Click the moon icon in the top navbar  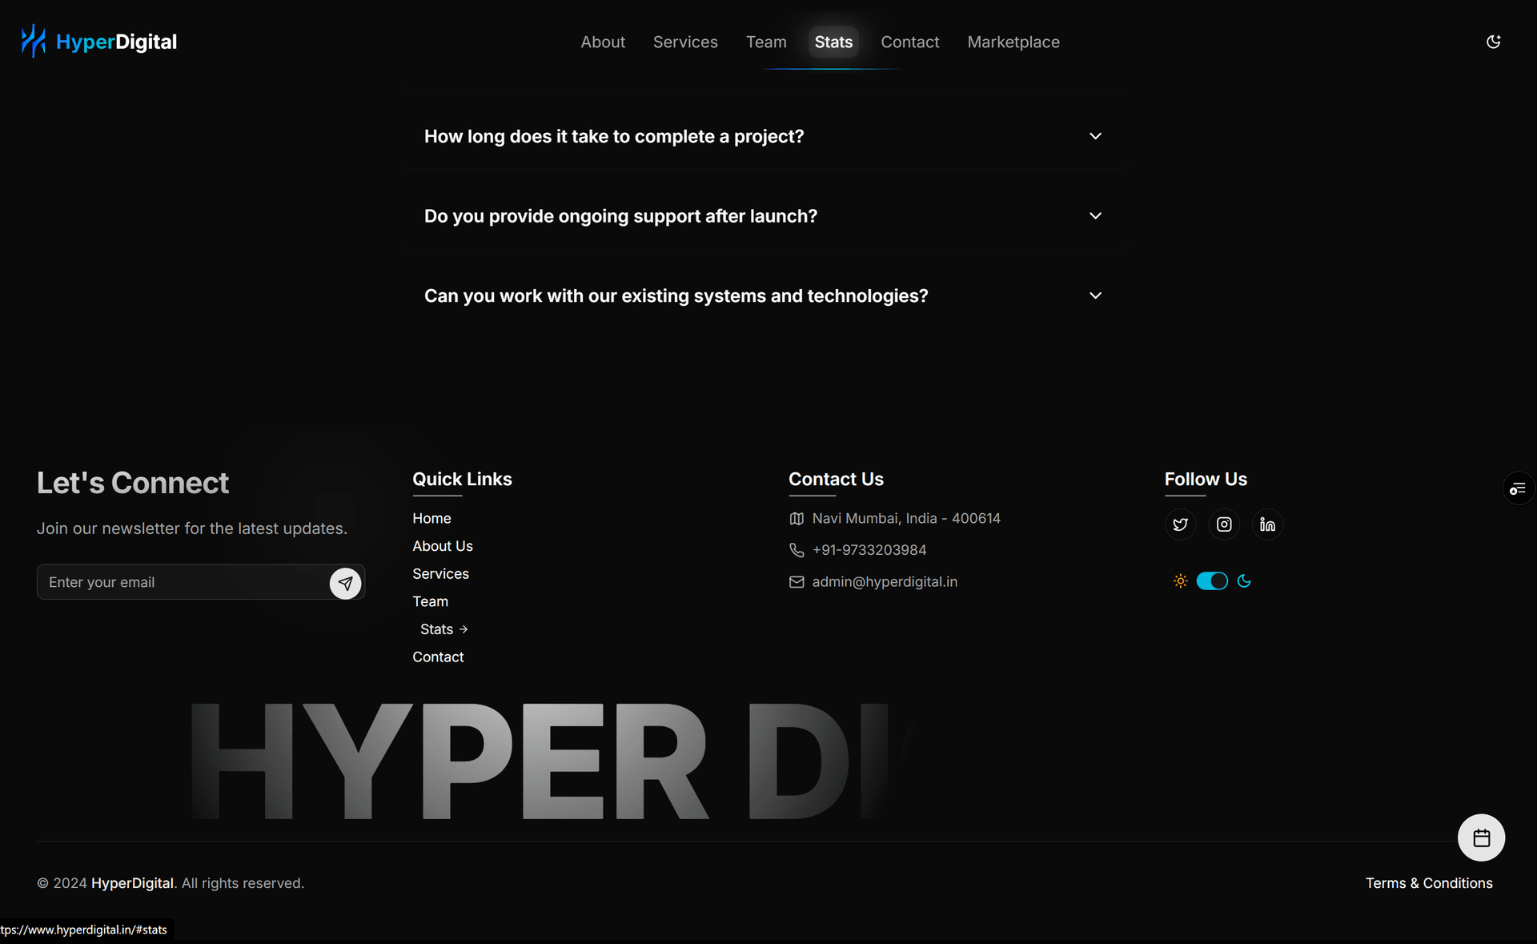[x=1493, y=42]
